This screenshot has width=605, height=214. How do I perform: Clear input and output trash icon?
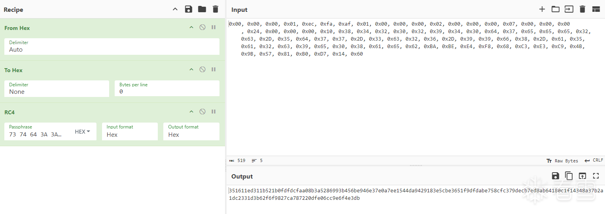point(582,9)
